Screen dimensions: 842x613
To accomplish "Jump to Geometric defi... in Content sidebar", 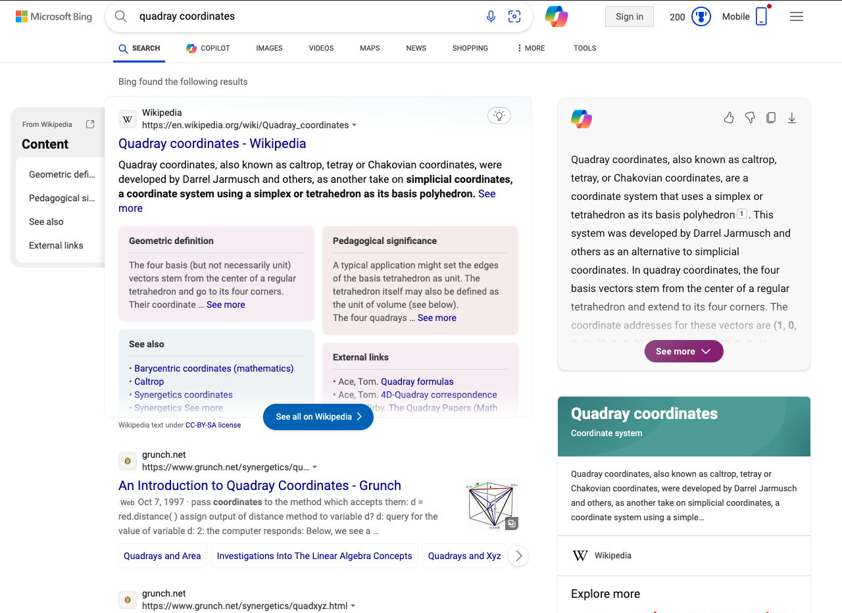I will (62, 174).
